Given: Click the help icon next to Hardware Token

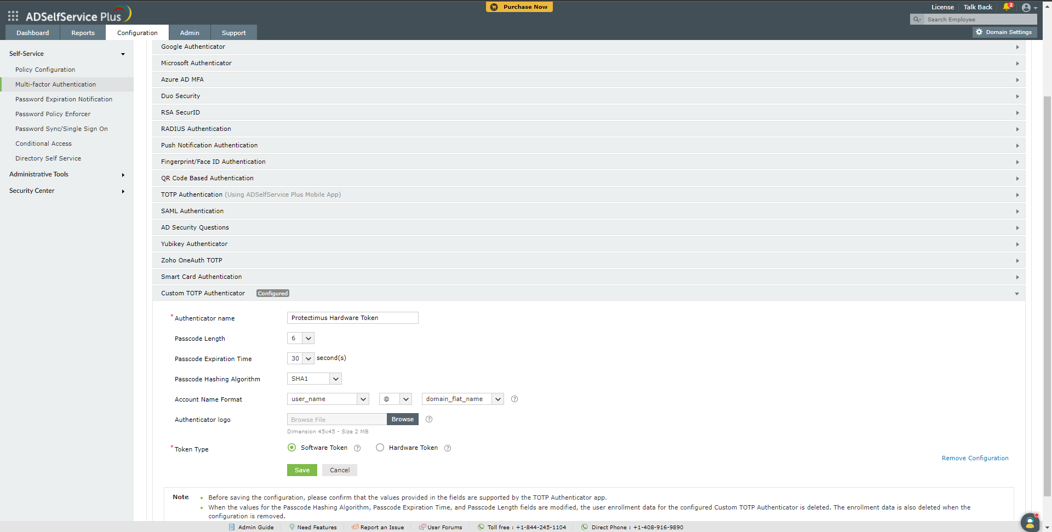Looking at the screenshot, I should point(448,448).
